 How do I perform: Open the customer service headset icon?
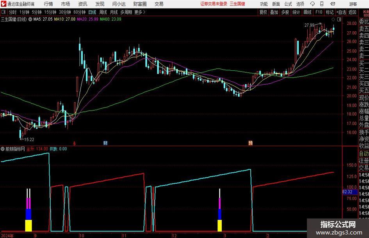[312, 4]
